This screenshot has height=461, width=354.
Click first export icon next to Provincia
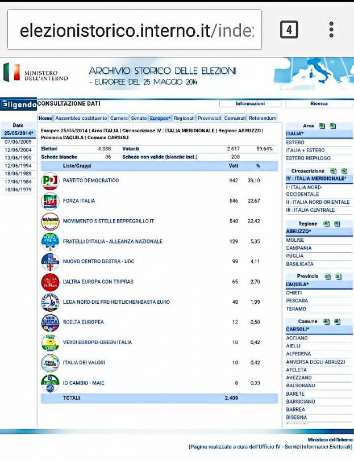(327, 276)
